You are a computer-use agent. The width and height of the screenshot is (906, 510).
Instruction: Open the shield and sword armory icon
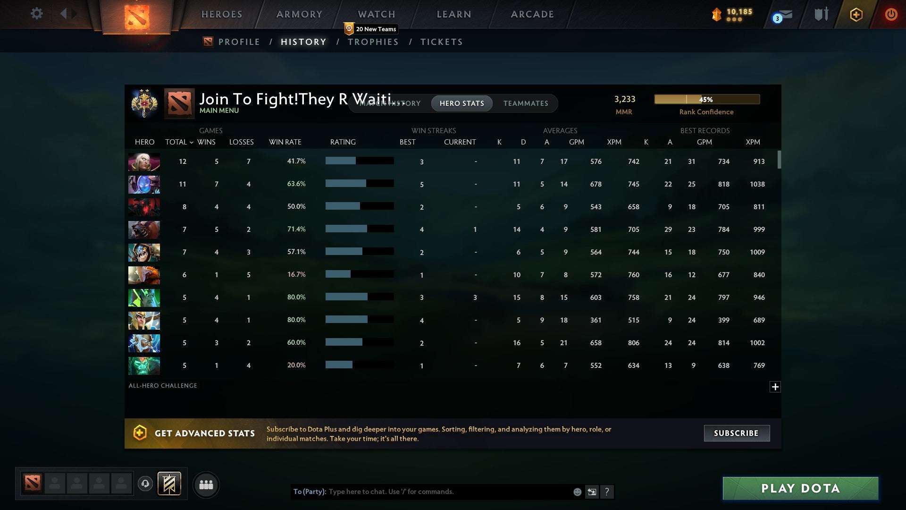821,14
